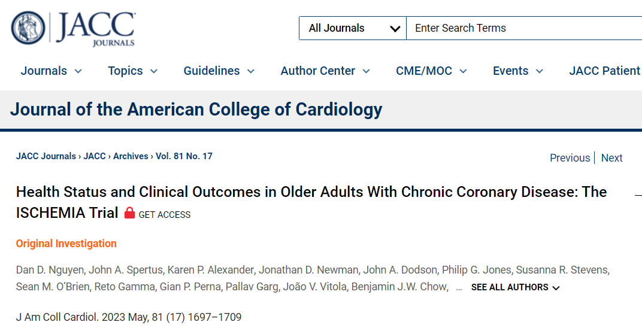Image resolution: width=642 pixels, height=328 pixels.
Task: Expand the CME/MOC menu
Action: [431, 71]
